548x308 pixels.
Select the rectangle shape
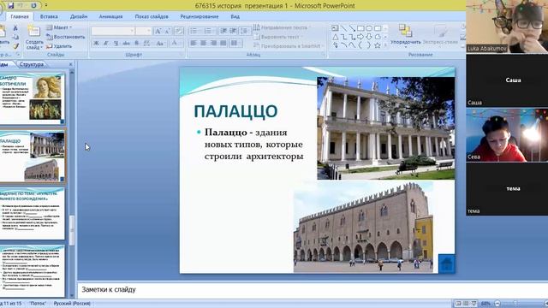pyautogui.click(x=360, y=28)
